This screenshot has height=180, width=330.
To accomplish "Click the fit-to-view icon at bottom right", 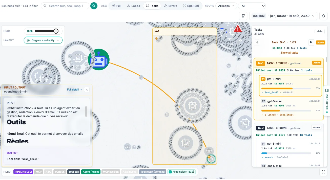I will [323, 172].
